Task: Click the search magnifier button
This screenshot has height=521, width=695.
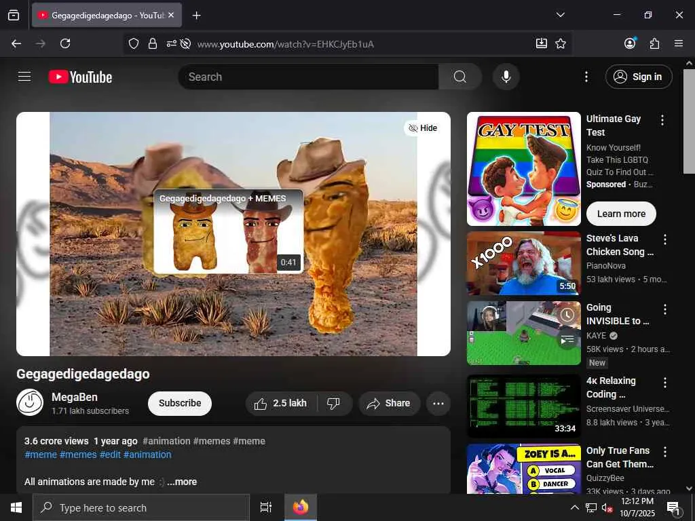Action: [460, 77]
